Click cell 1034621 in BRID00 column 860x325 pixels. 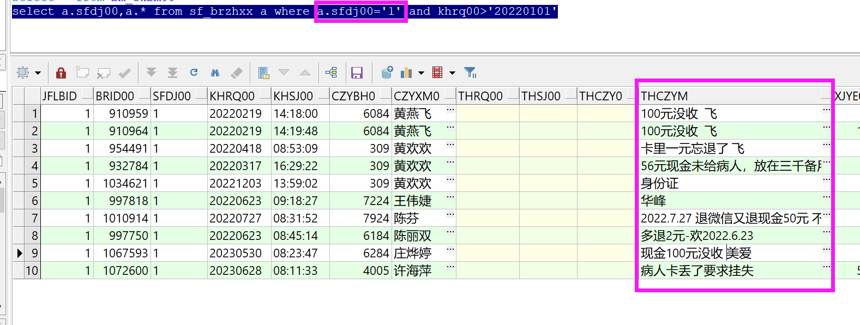click(x=122, y=183)
